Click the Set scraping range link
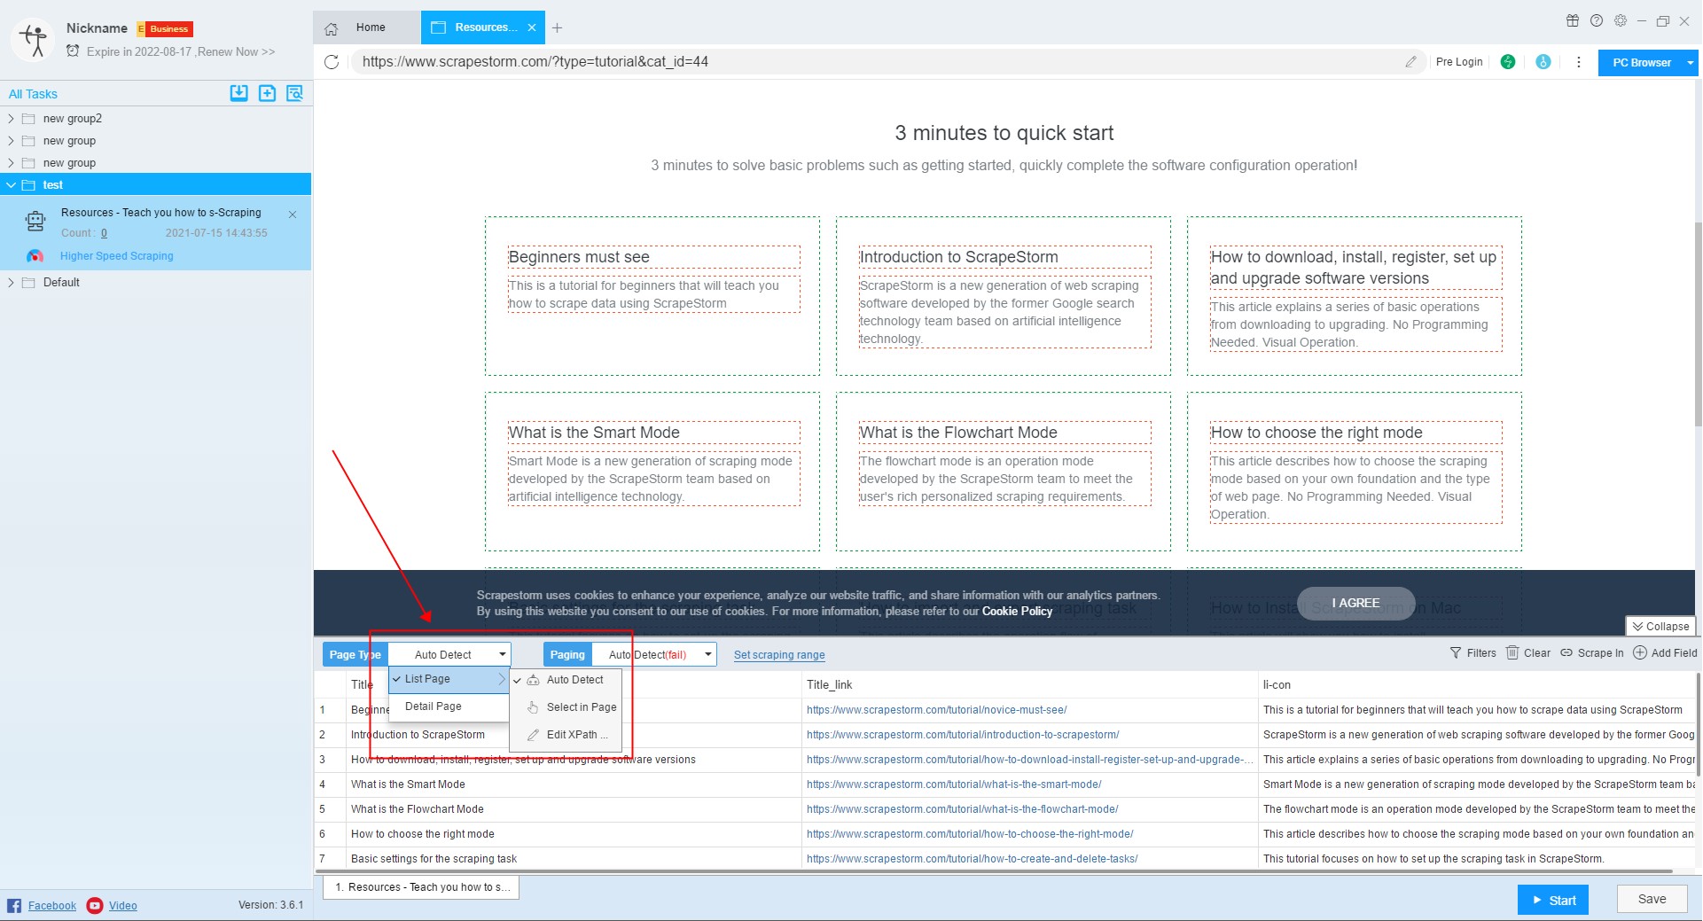 click(779, 655)
